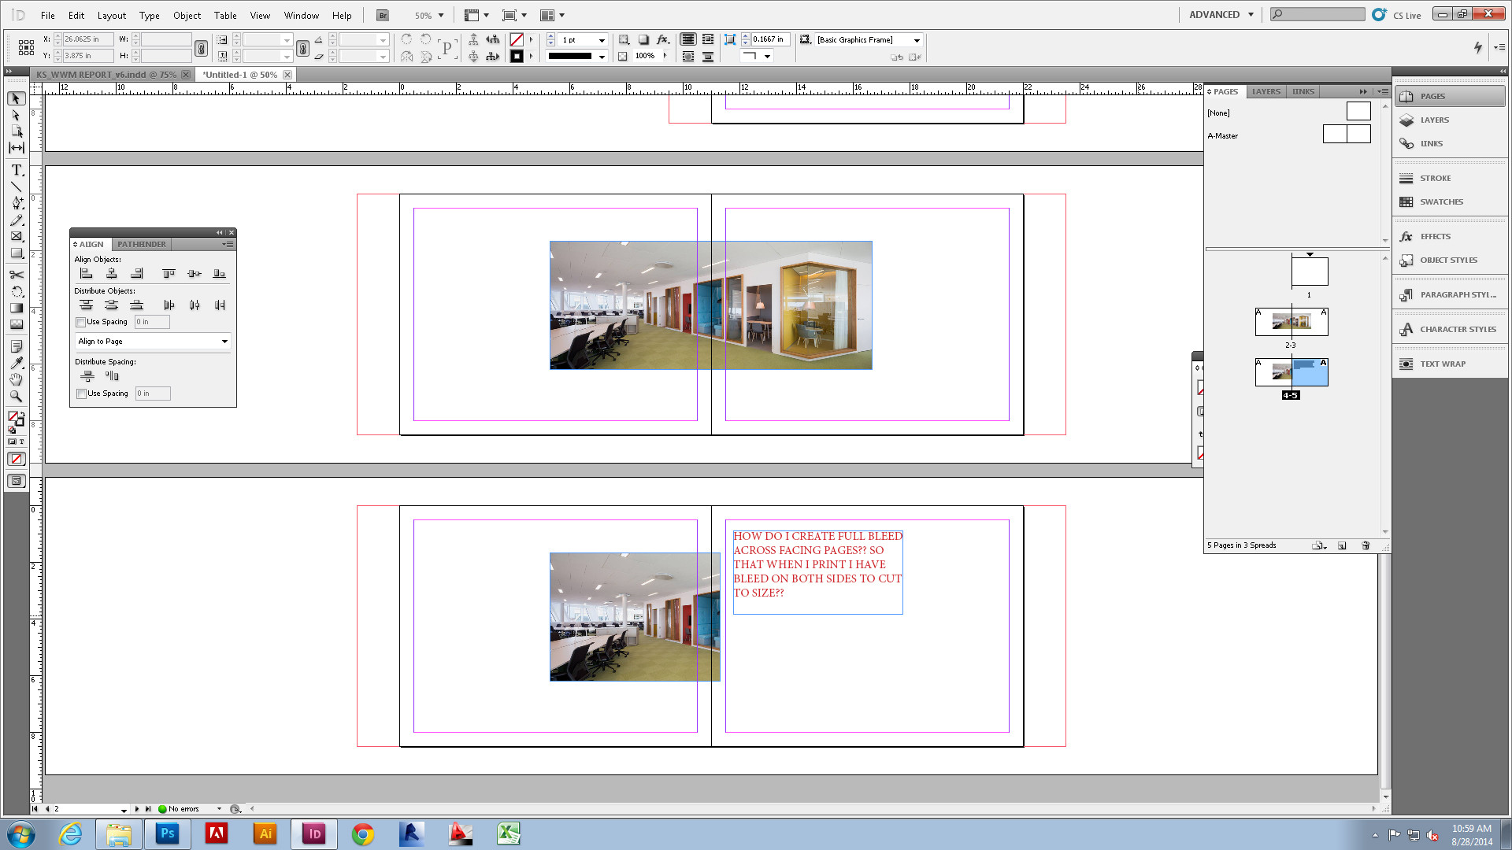Select the Zoom tool in toolbox

click(17, 397)
